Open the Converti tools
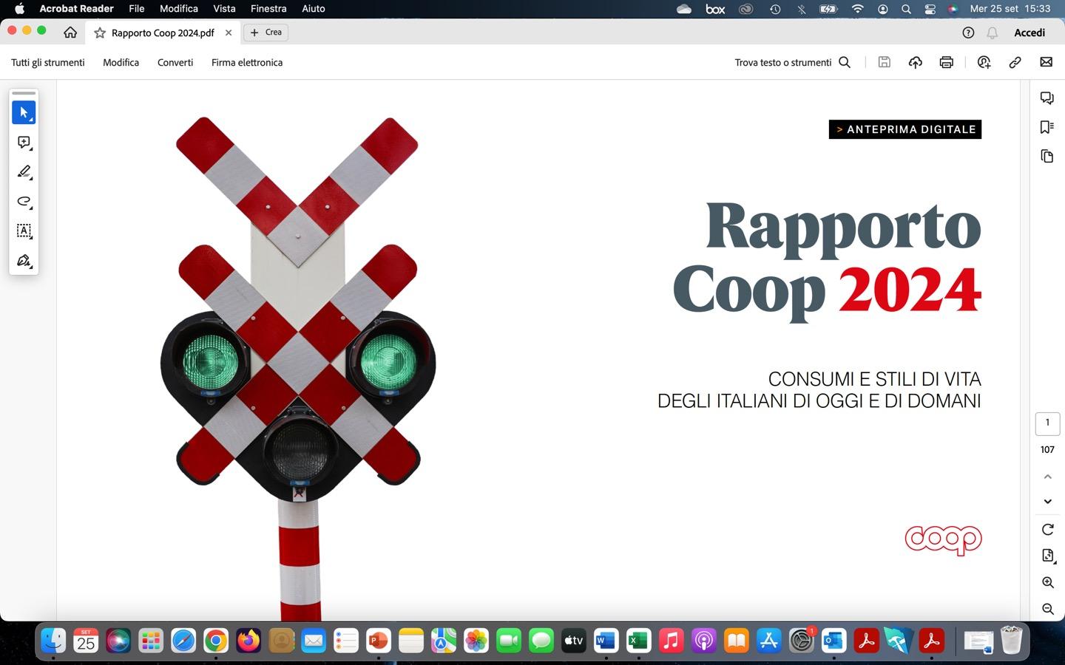 click(175, 62)
